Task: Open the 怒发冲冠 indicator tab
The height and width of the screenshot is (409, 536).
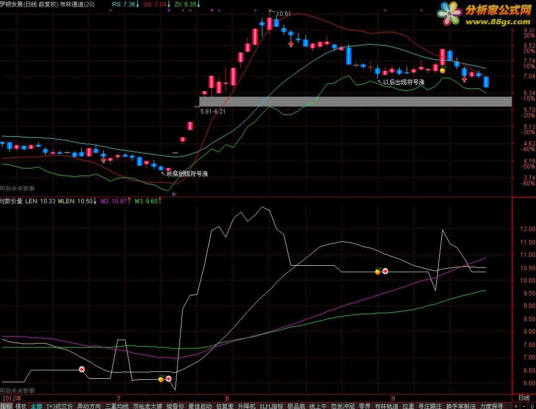Action: tap(343, 406)
